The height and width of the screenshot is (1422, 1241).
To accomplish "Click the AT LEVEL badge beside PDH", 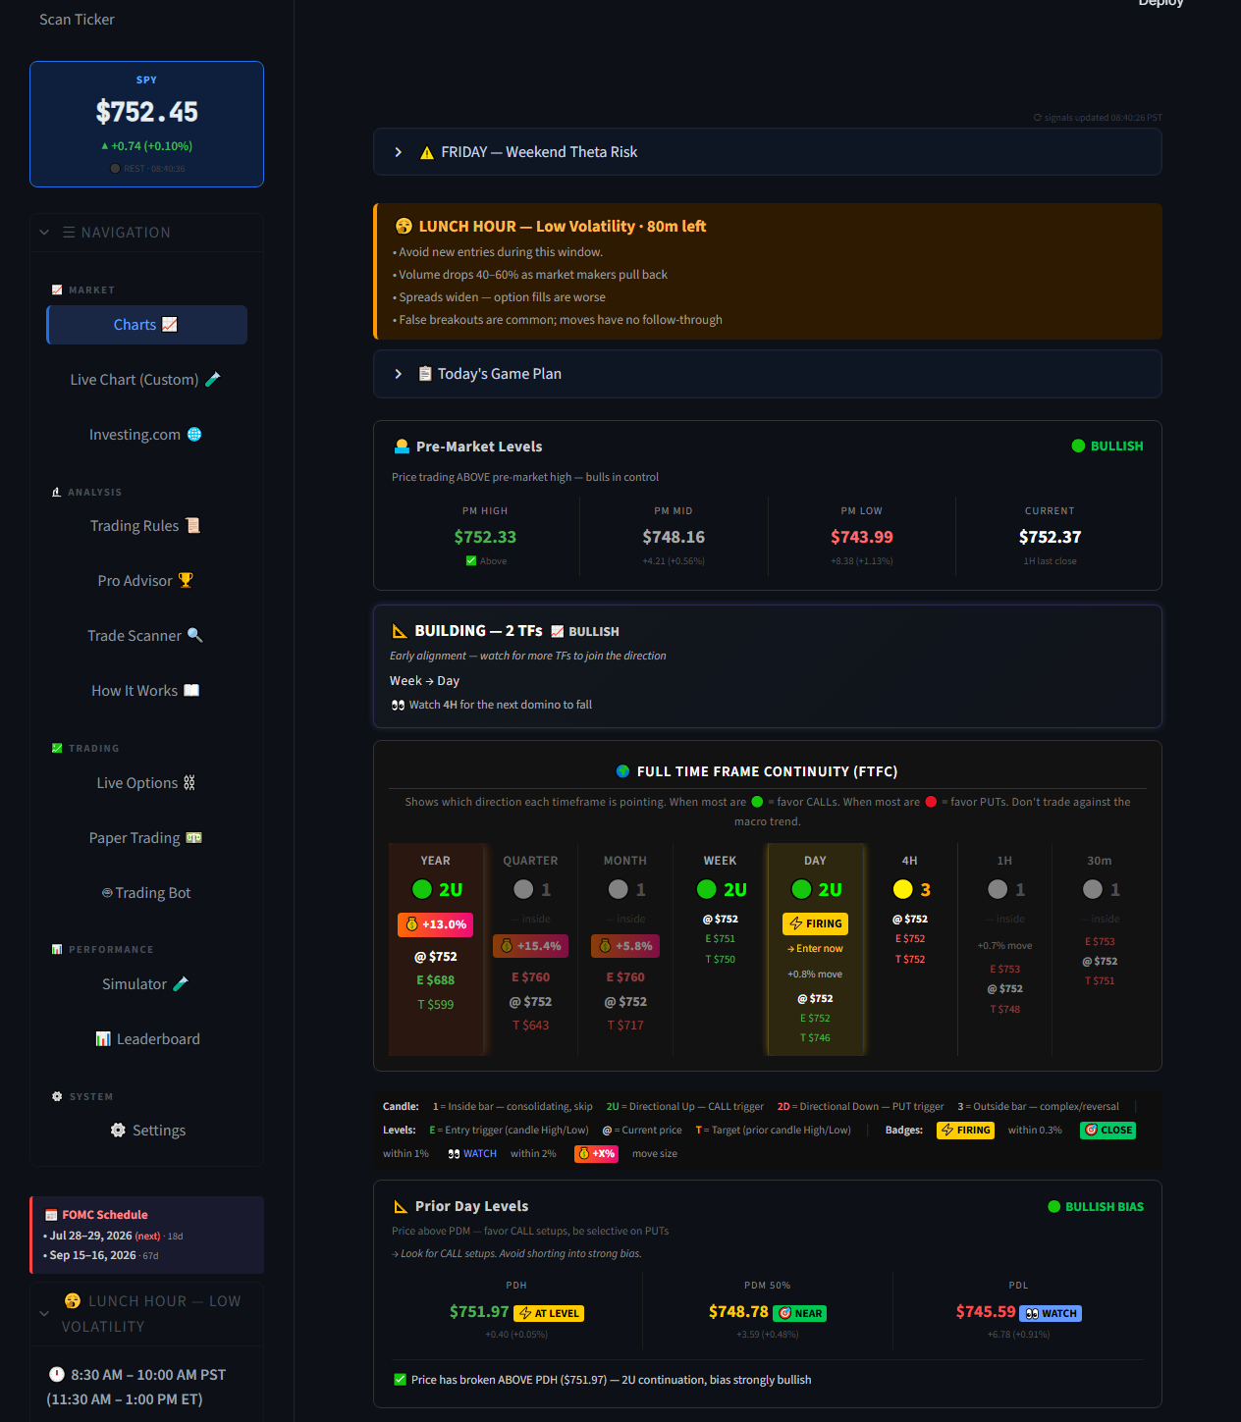I will 549,1313.
